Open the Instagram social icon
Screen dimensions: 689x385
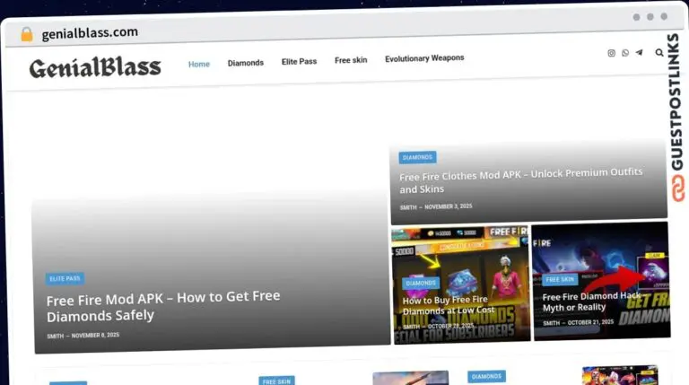coord(612,53)
